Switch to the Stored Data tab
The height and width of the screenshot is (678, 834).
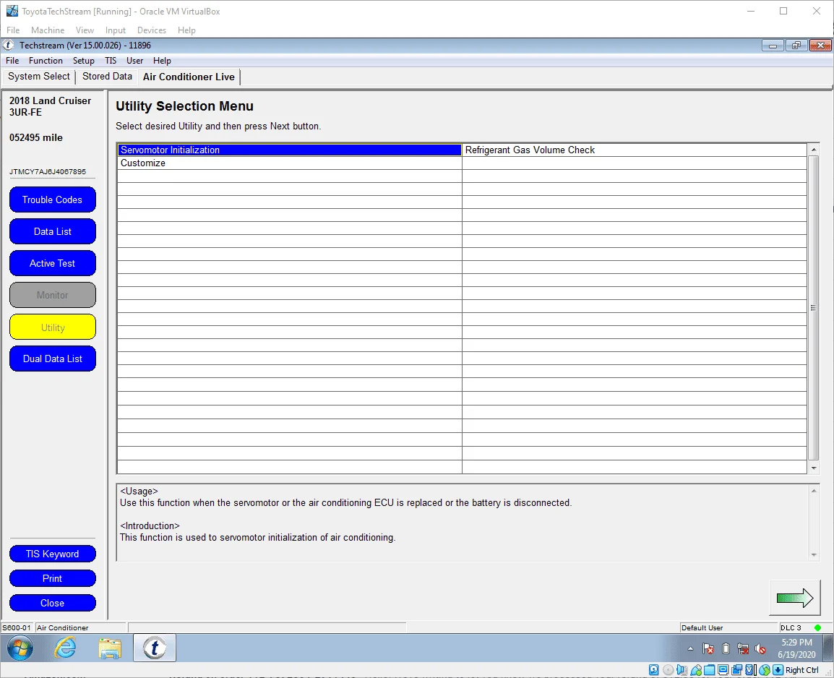107,77
